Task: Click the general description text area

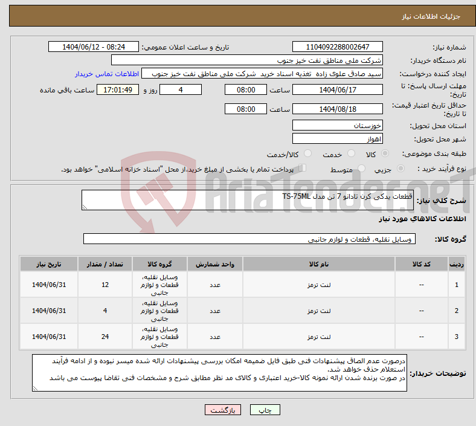Action: tap(248, 200)
